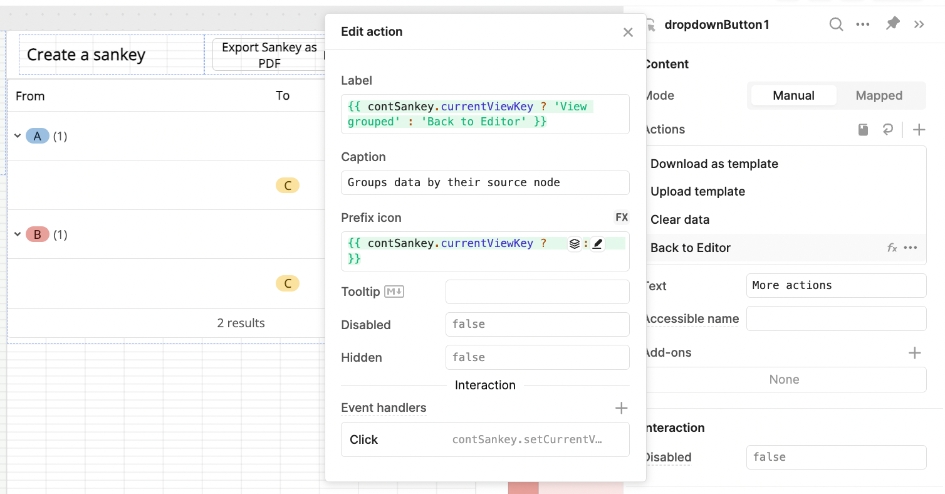The width and height of the screenshot is (945, 494).
Task: Click the Tooltip markdown icon
Action: click(x=394, y=292)
